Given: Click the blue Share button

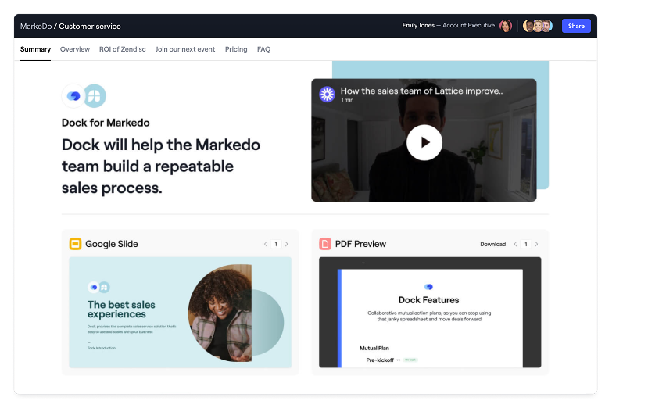Looking at the screenshot, I should point(575,26).
